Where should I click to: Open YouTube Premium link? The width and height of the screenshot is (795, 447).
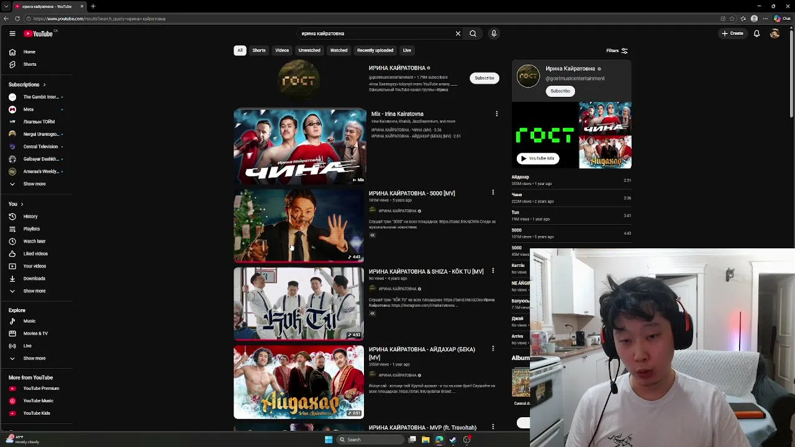41,389
